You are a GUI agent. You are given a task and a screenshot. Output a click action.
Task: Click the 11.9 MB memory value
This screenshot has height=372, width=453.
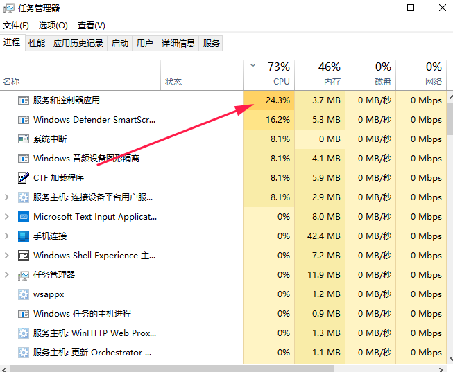324,274
